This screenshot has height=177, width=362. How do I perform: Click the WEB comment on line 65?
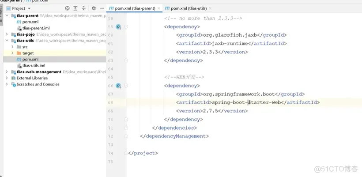tap(184, 77)
